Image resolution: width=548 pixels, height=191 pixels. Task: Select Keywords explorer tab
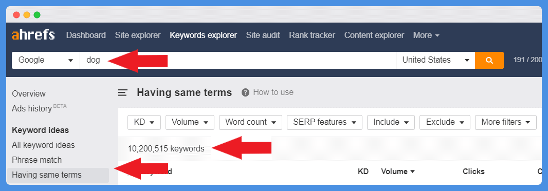pos(204,35)
